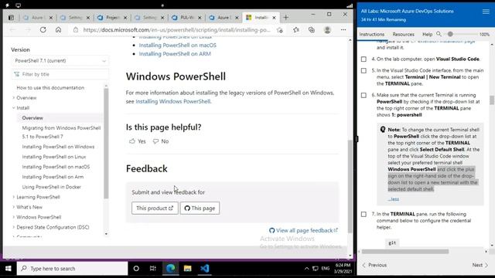Click This product feedback button
495x278 pixels.
(x=155, y=208)
